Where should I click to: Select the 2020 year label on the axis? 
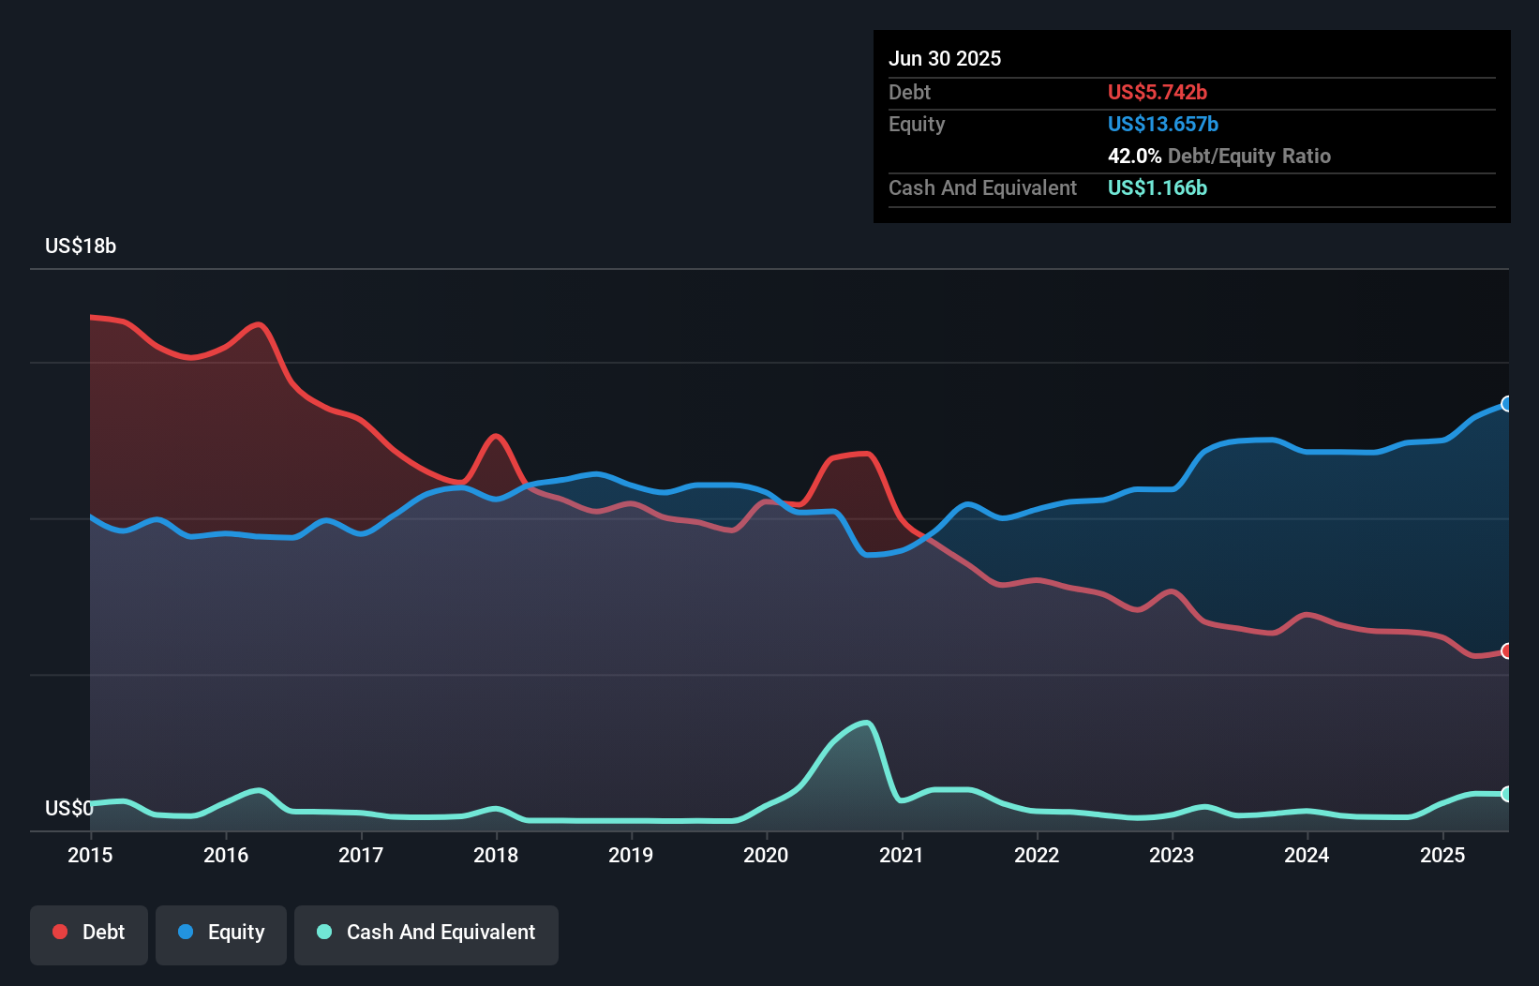[x=766, y=855]
